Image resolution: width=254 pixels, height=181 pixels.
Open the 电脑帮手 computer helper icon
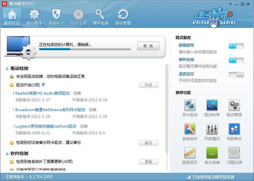coord(234,129)
